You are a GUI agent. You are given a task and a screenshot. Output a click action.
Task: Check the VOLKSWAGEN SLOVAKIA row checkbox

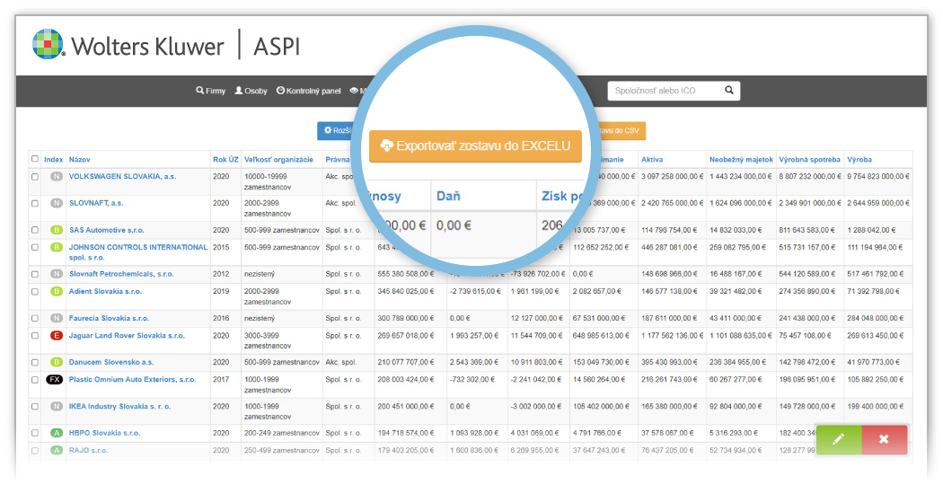tap(35, 177)
